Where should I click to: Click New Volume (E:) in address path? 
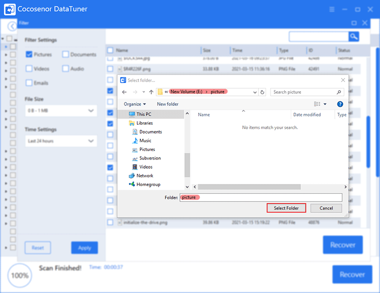coord(186,92)
